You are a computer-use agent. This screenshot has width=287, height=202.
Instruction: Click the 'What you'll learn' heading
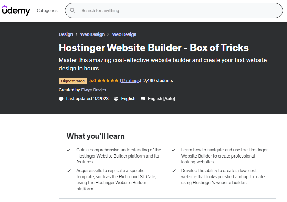[96, 136]
